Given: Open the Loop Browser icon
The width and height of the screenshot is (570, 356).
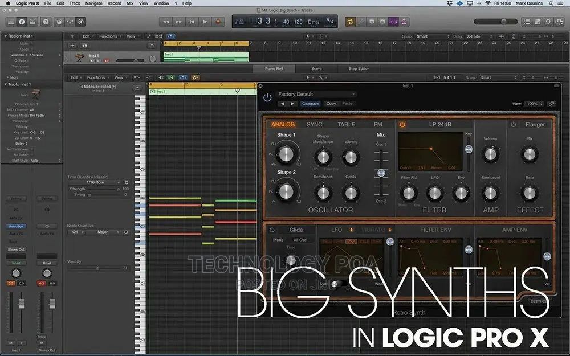Looking at the screenshot, I should click(548, 22).
